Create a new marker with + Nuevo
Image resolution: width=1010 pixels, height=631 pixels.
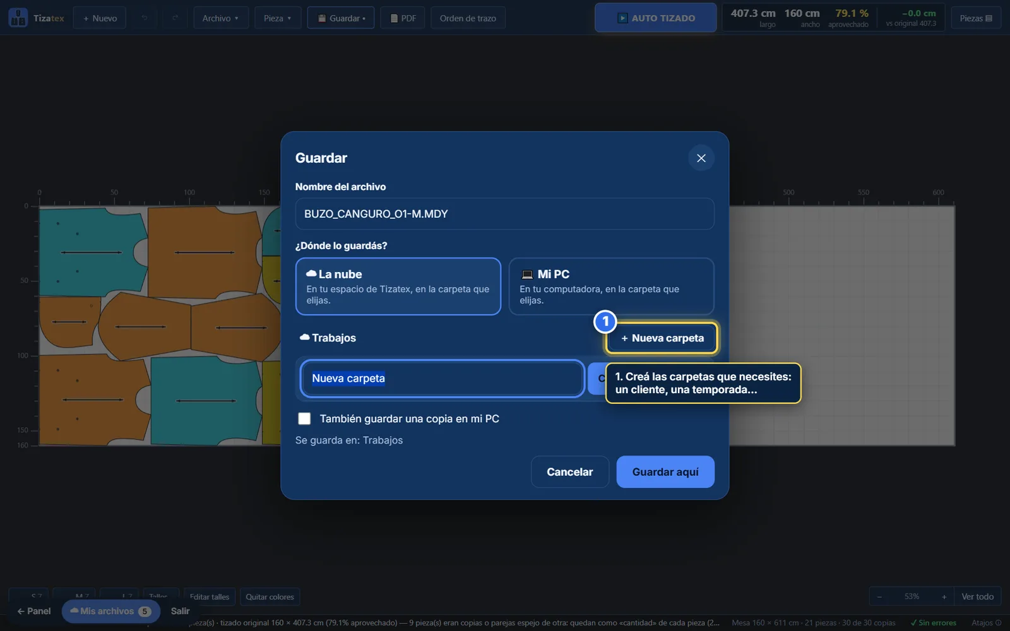[100, 18]
